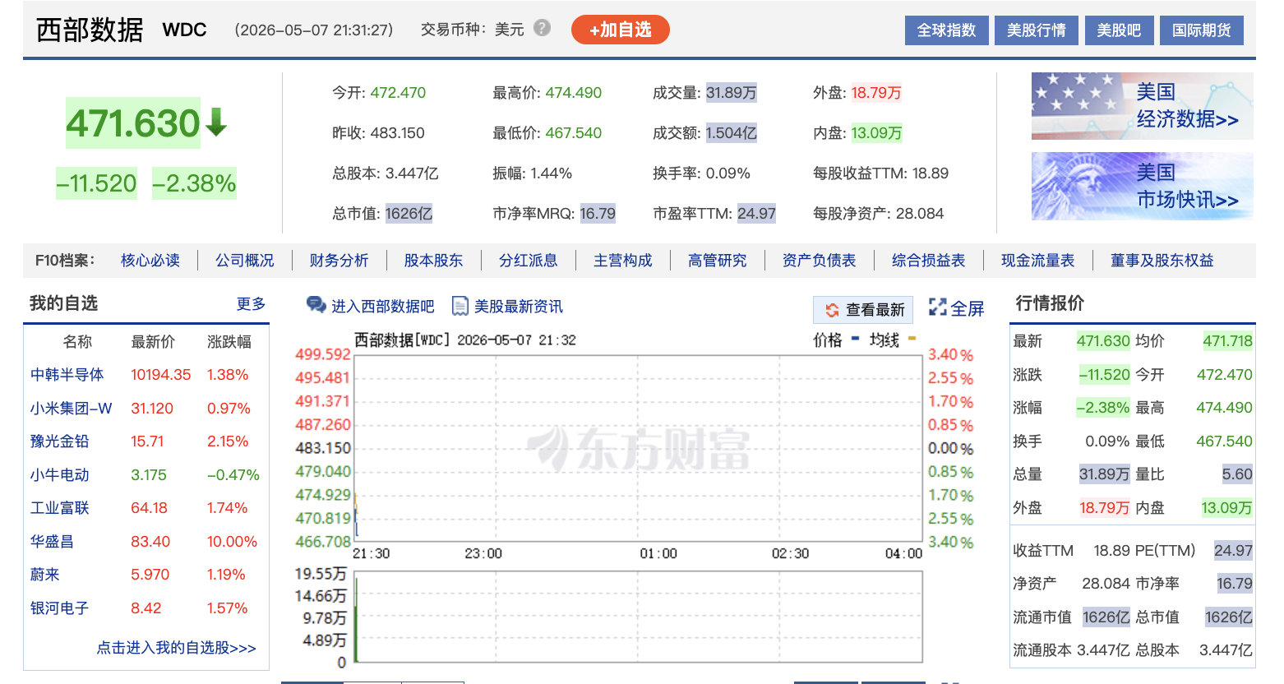
Task: Click 进入西部数据吧 link text
Action: pos(383,307)
